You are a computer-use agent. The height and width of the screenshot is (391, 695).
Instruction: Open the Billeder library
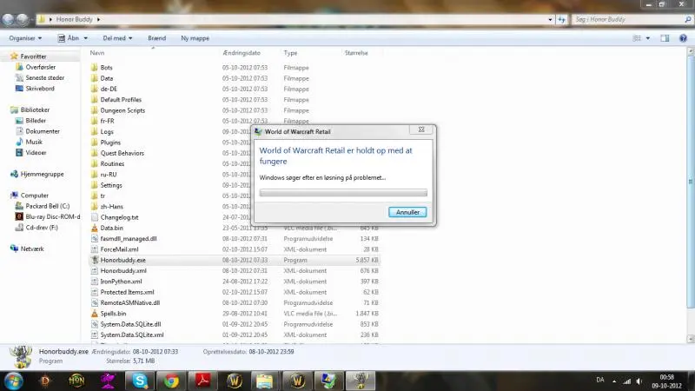click(x=36, y=121)
